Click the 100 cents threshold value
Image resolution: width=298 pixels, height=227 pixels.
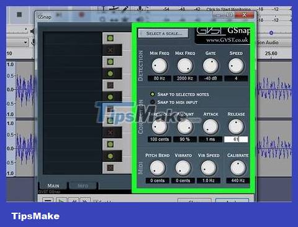(x=160, y=139)
